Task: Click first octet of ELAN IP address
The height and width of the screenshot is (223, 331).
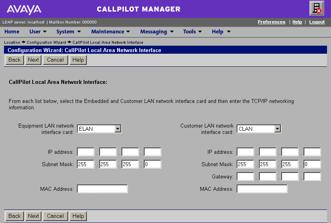Action: pyautogui.click(x=86, y=152)
